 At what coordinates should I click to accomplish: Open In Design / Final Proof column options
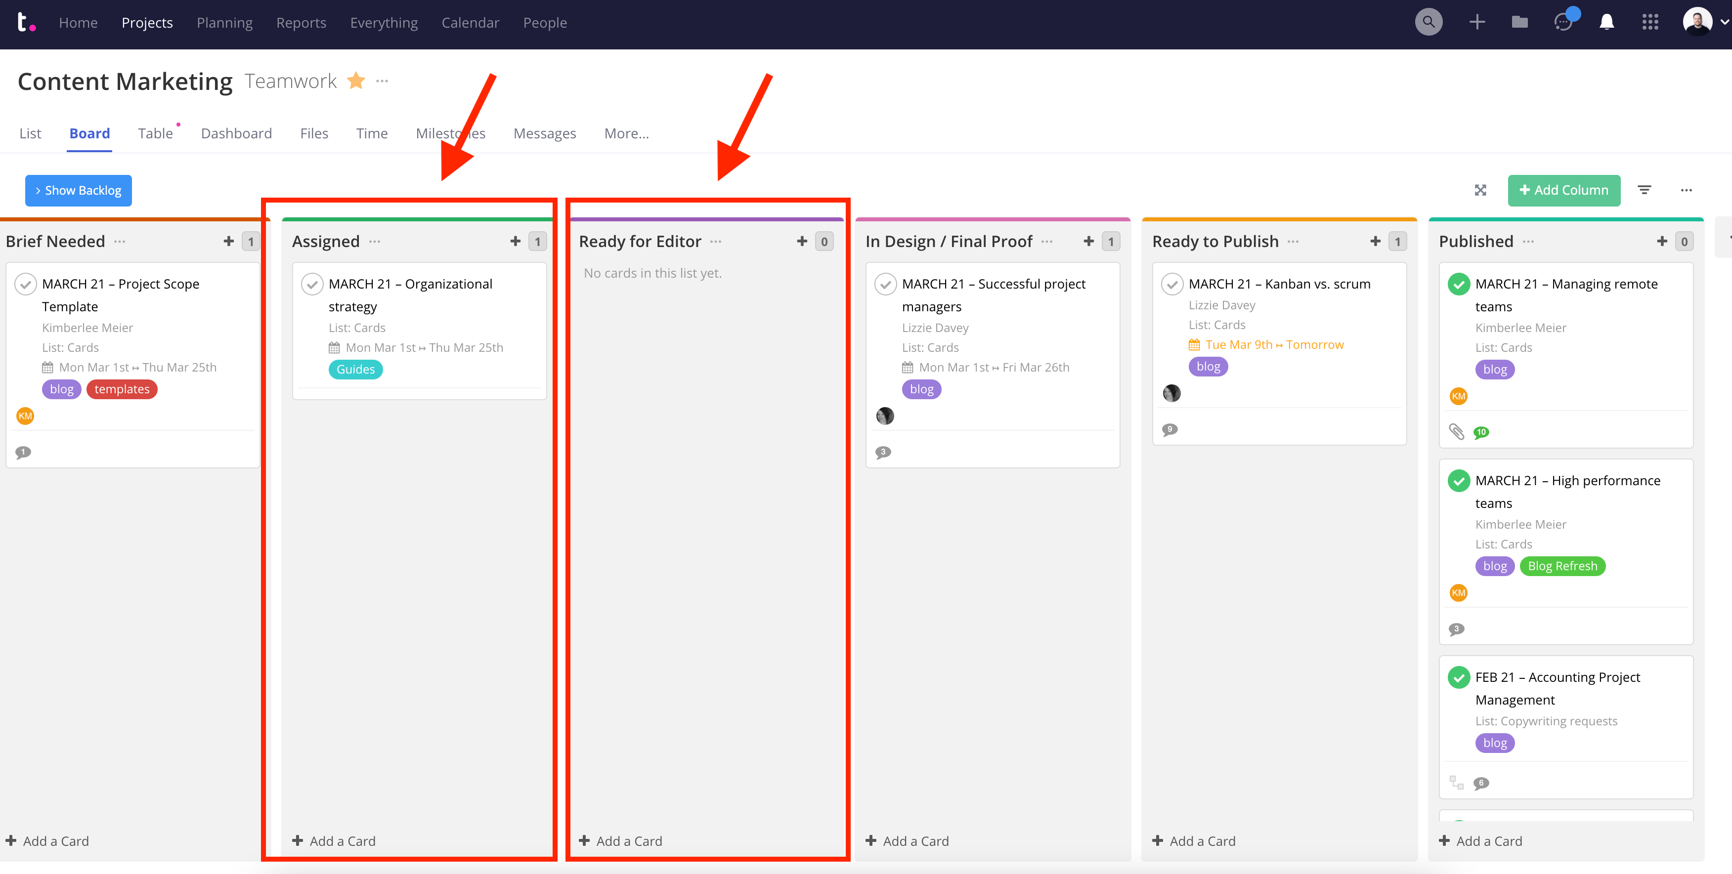(x=1047, y=242)
